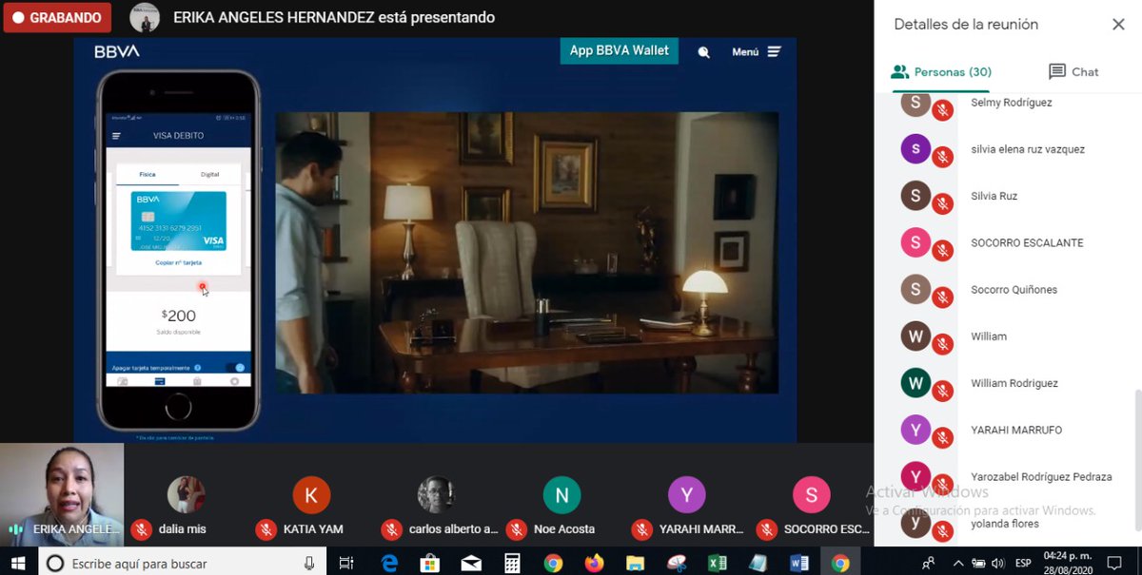The height and width of the screenshot is (575, 1142).
Task: Click carlos alberto participant tile
Action: click(x=436, y=495)
